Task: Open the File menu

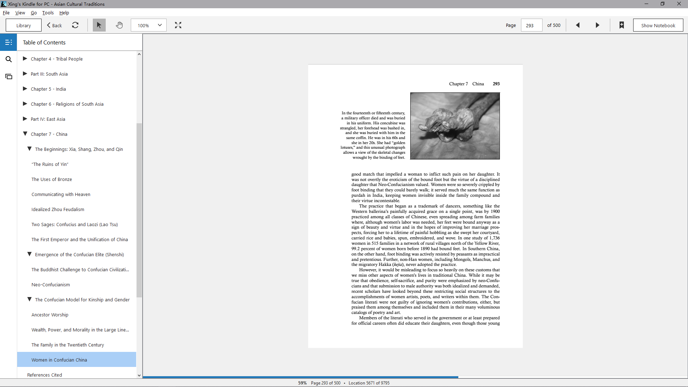Action: [6, 13]
